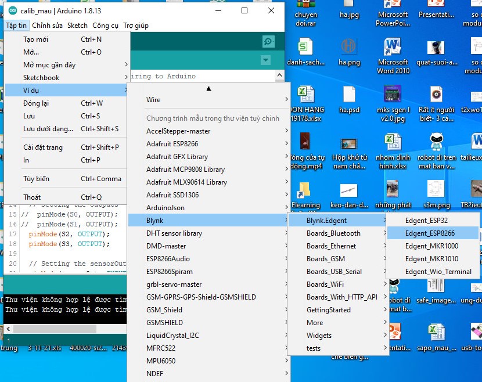Click the horizontal console scrollbar
This screenshot has width=482, height=382.
(55, 329)
